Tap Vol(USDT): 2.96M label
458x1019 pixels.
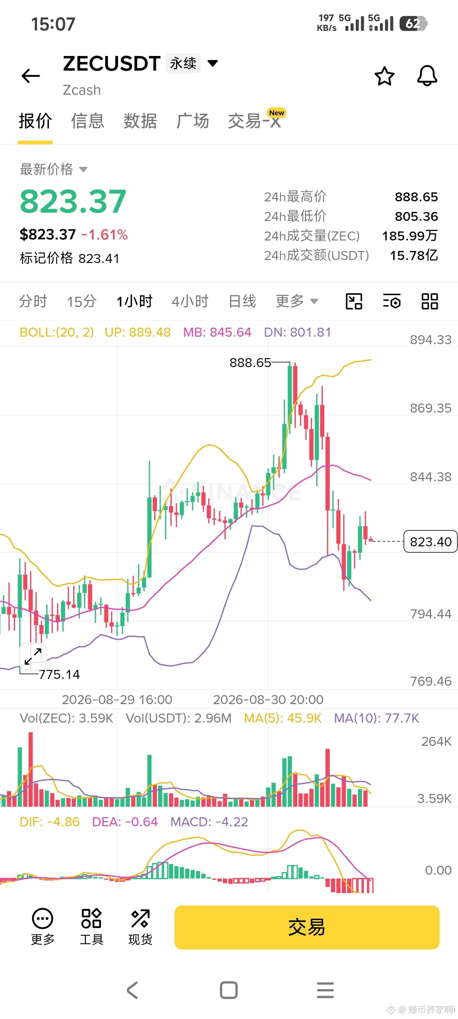click(179, 718)
